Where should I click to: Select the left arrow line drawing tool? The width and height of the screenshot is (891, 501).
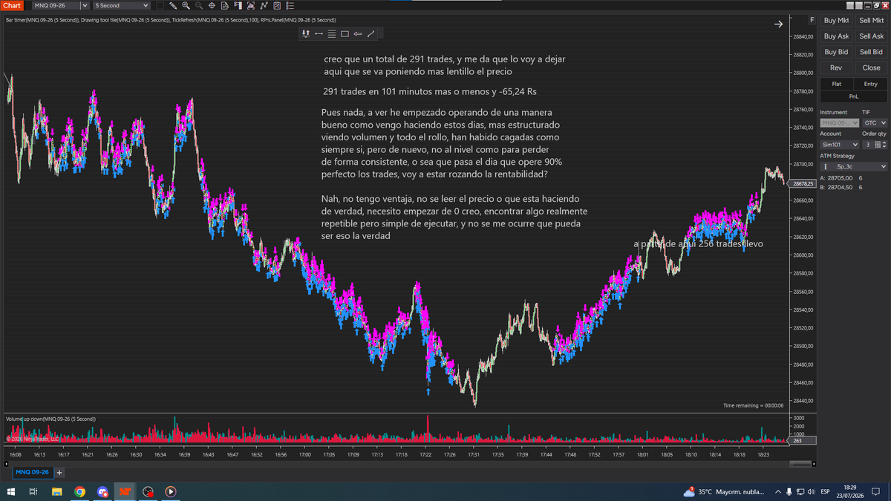tap(358, 33)
